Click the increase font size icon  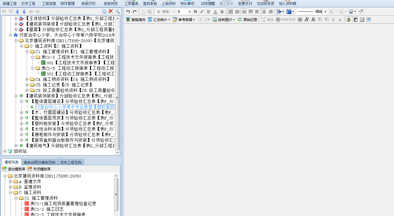pos(307,20)
